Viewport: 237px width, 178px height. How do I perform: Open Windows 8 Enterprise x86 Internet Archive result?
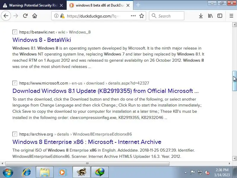pyautogui.click(x=87, y=142)
